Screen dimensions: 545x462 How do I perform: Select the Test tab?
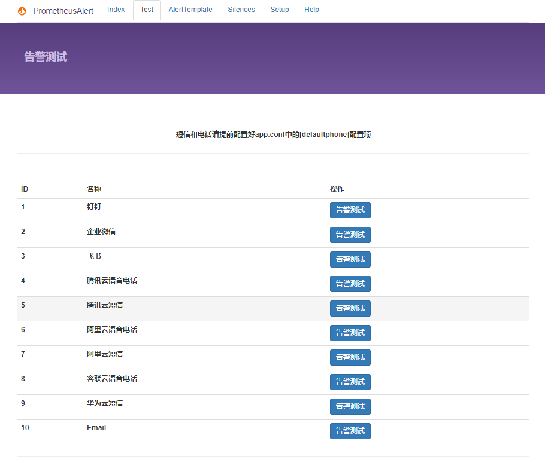click(147, 10)
